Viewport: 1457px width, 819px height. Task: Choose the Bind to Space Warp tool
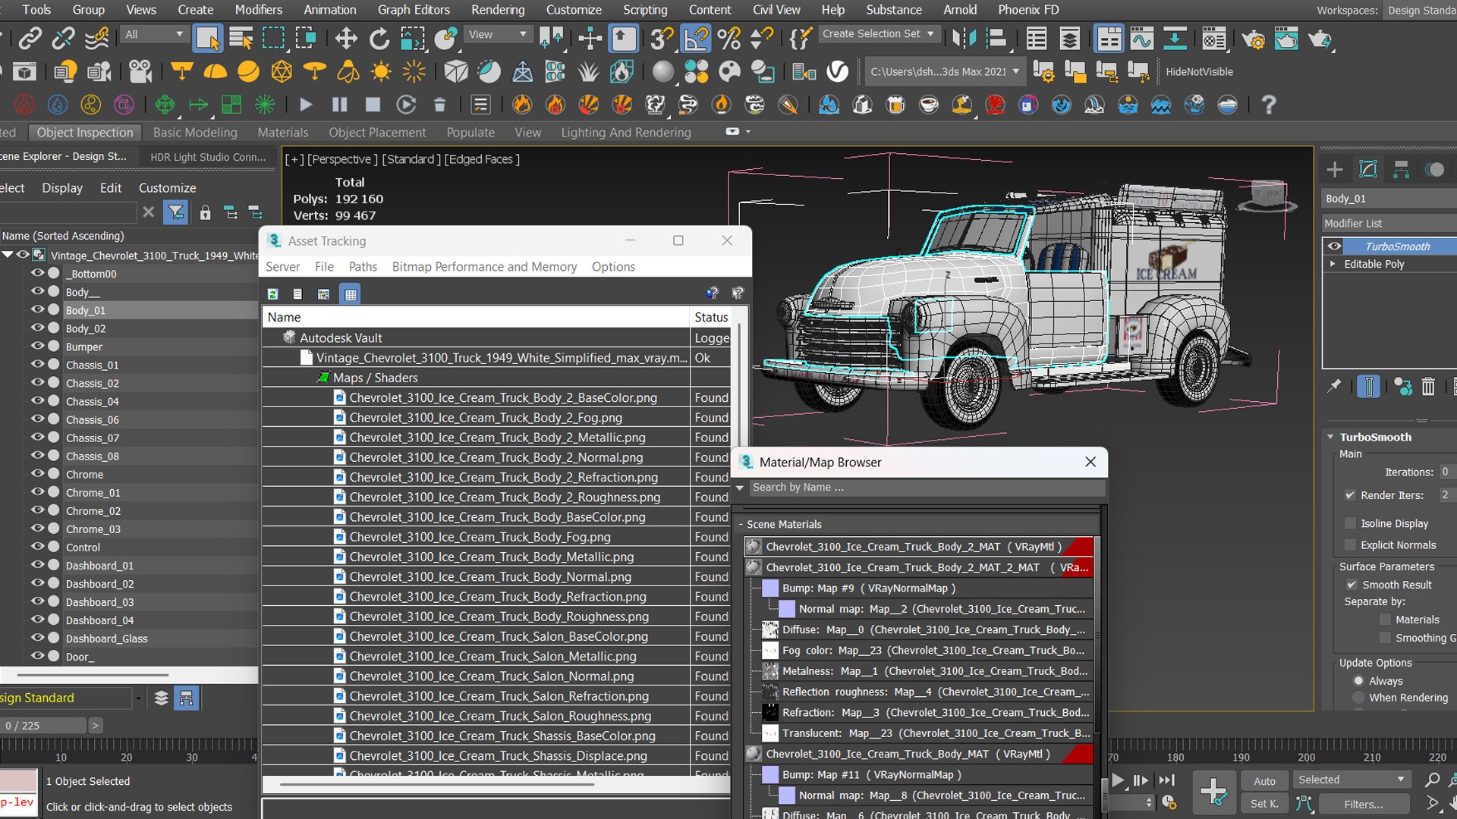point(96,38)
